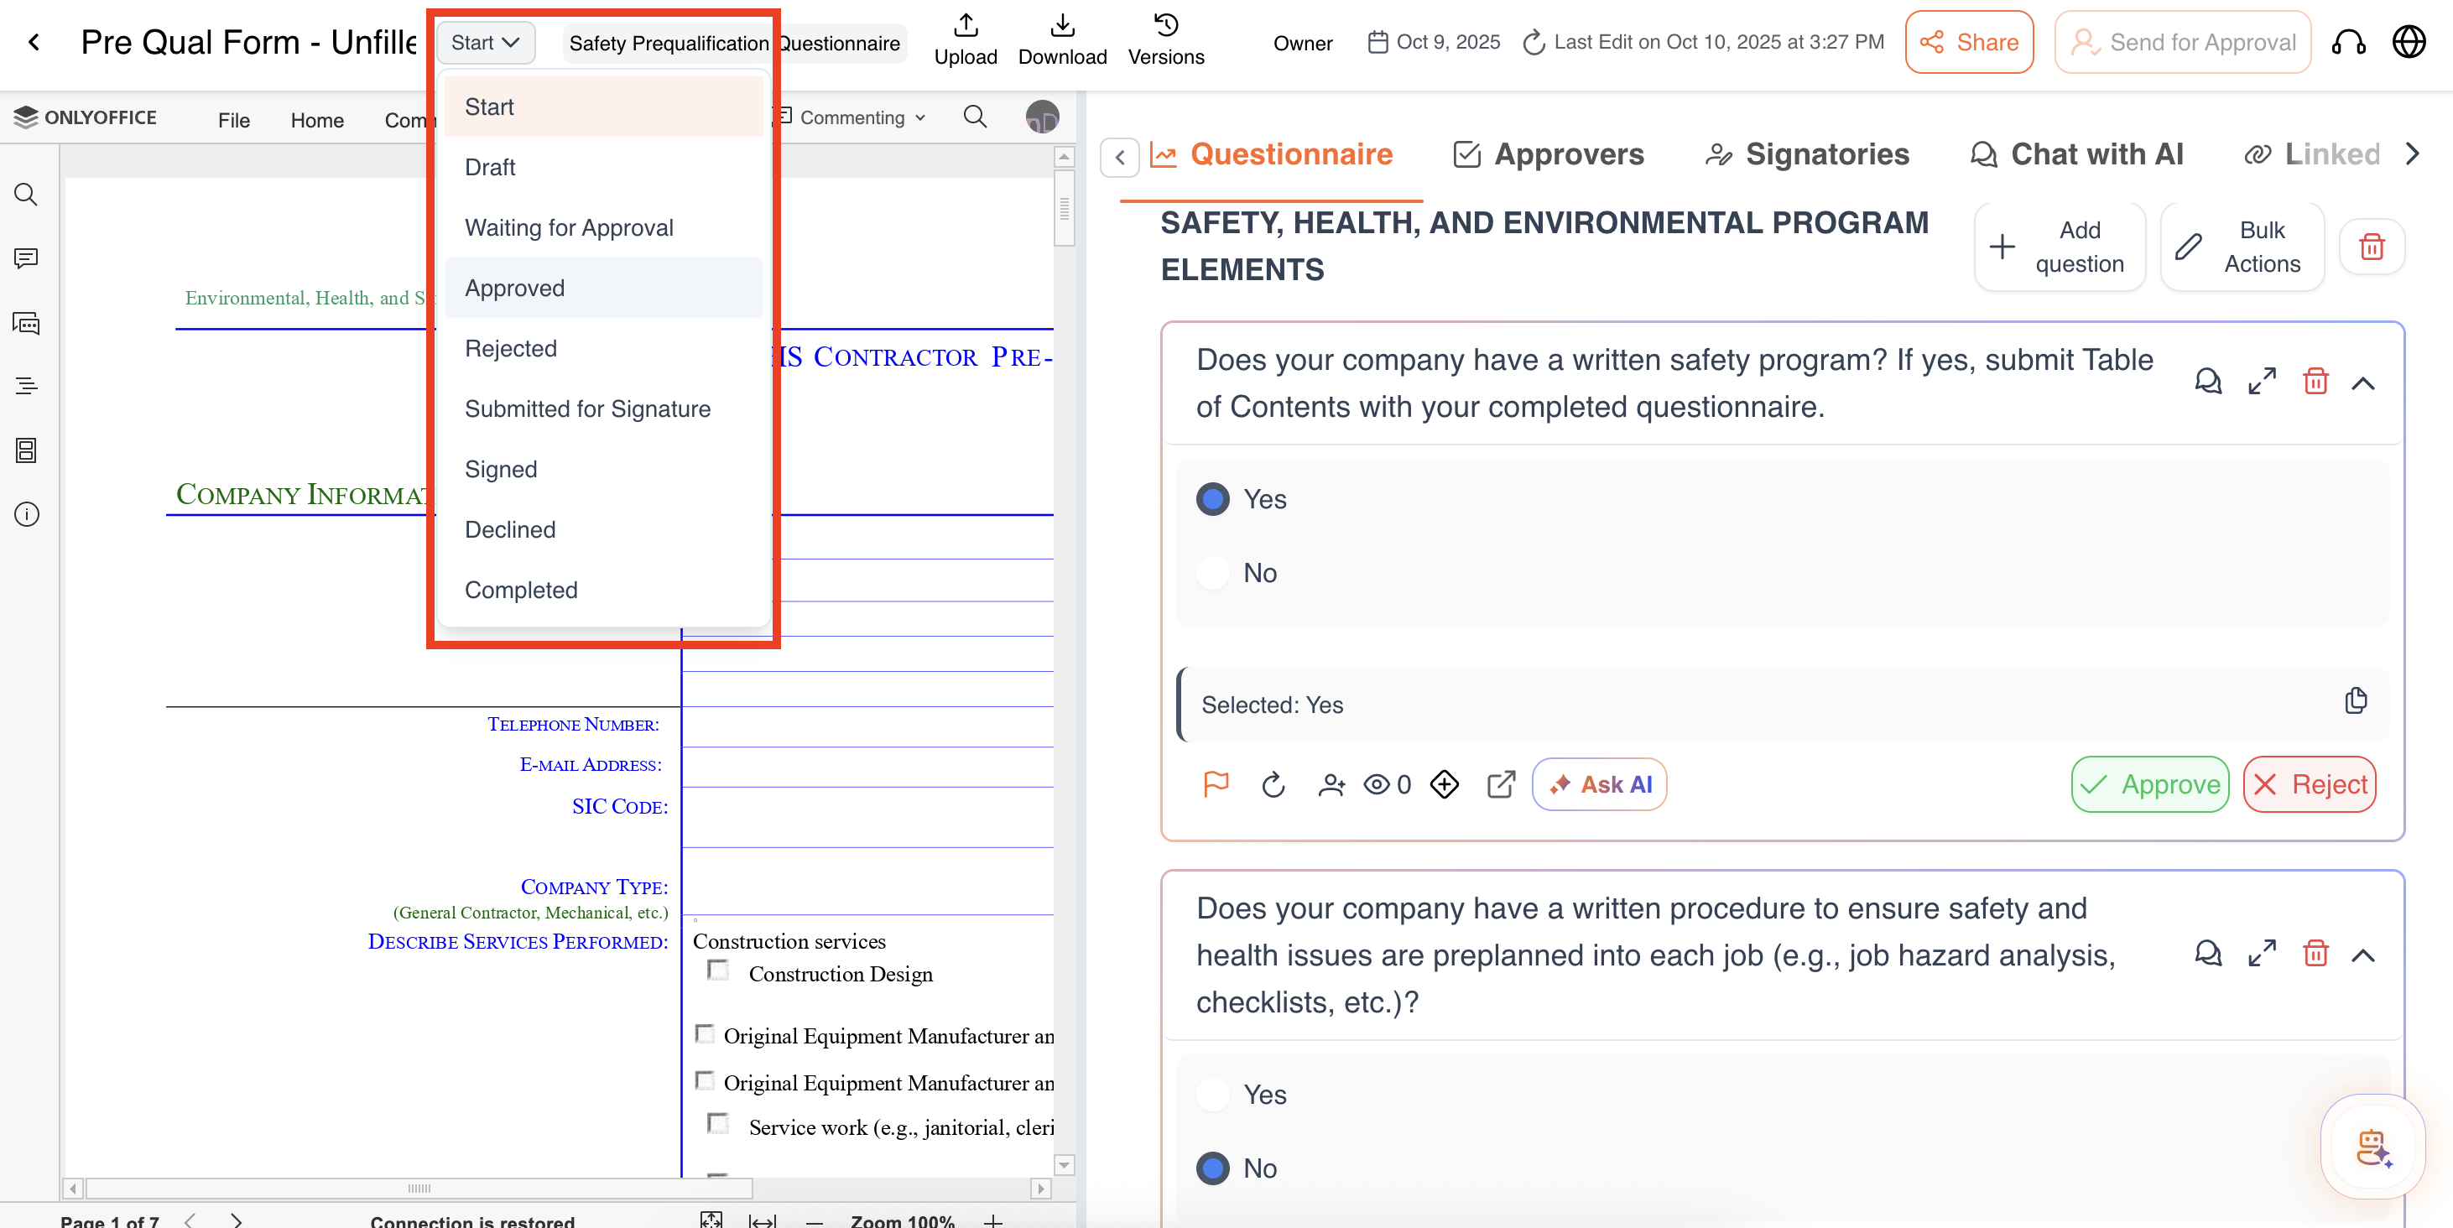Click the flag icon under first question
Viewport: 2453px width, 1228px height.
(x=1216, y=784)
